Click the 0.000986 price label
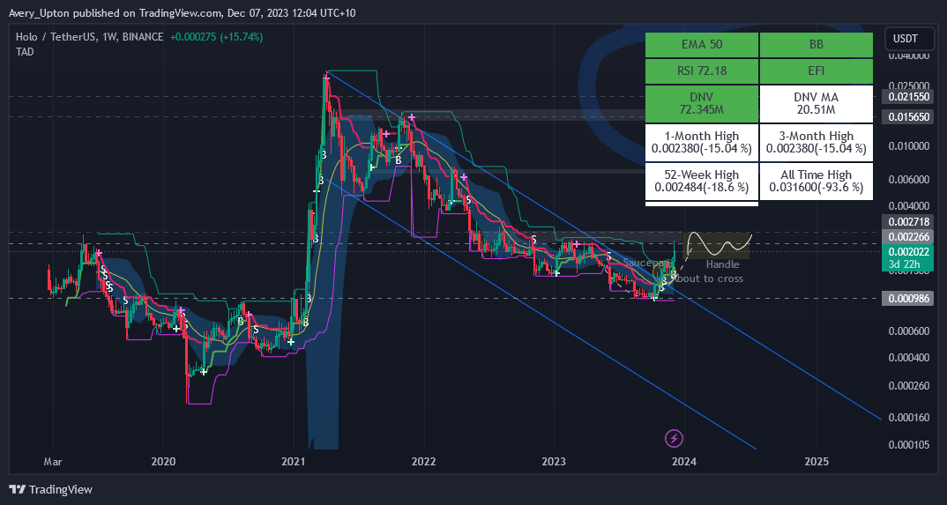This screenshot has width=947, height=505. click(907, 298)
